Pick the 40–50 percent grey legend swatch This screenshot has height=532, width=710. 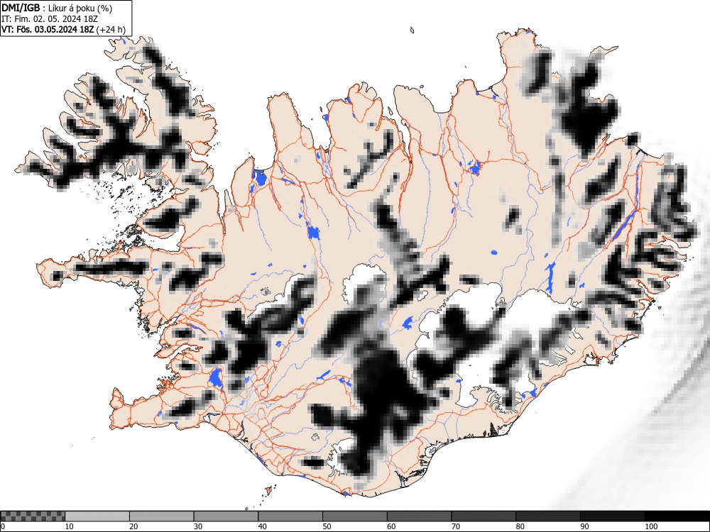[290, 516]
